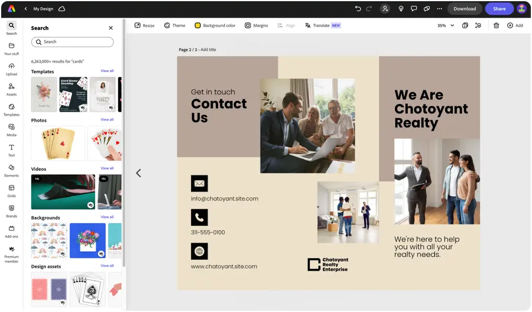Screen dimensions: 532x312
Task: Open the Add-ons sidebar panel
Action: 12,232
